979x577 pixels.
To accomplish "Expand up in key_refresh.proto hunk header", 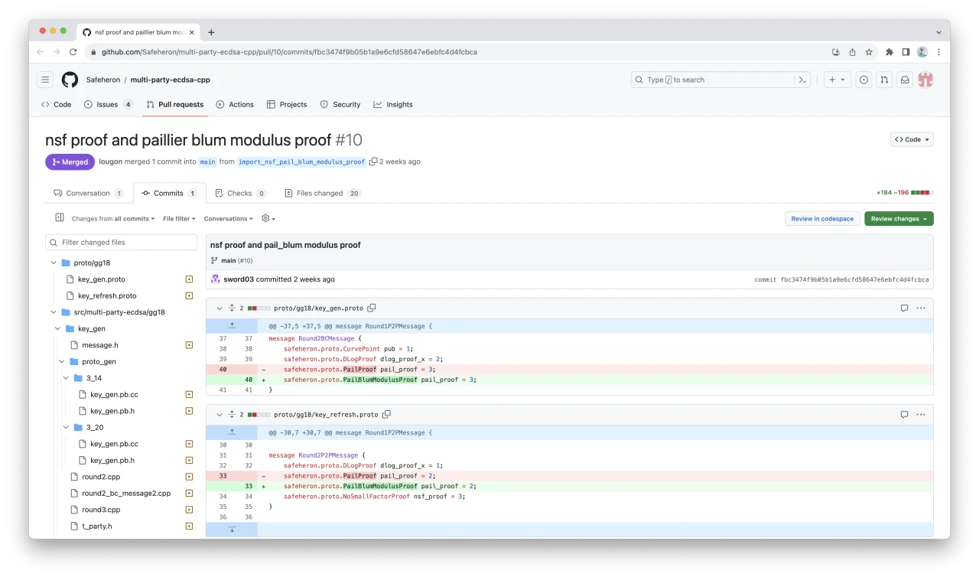I will 232,432.
